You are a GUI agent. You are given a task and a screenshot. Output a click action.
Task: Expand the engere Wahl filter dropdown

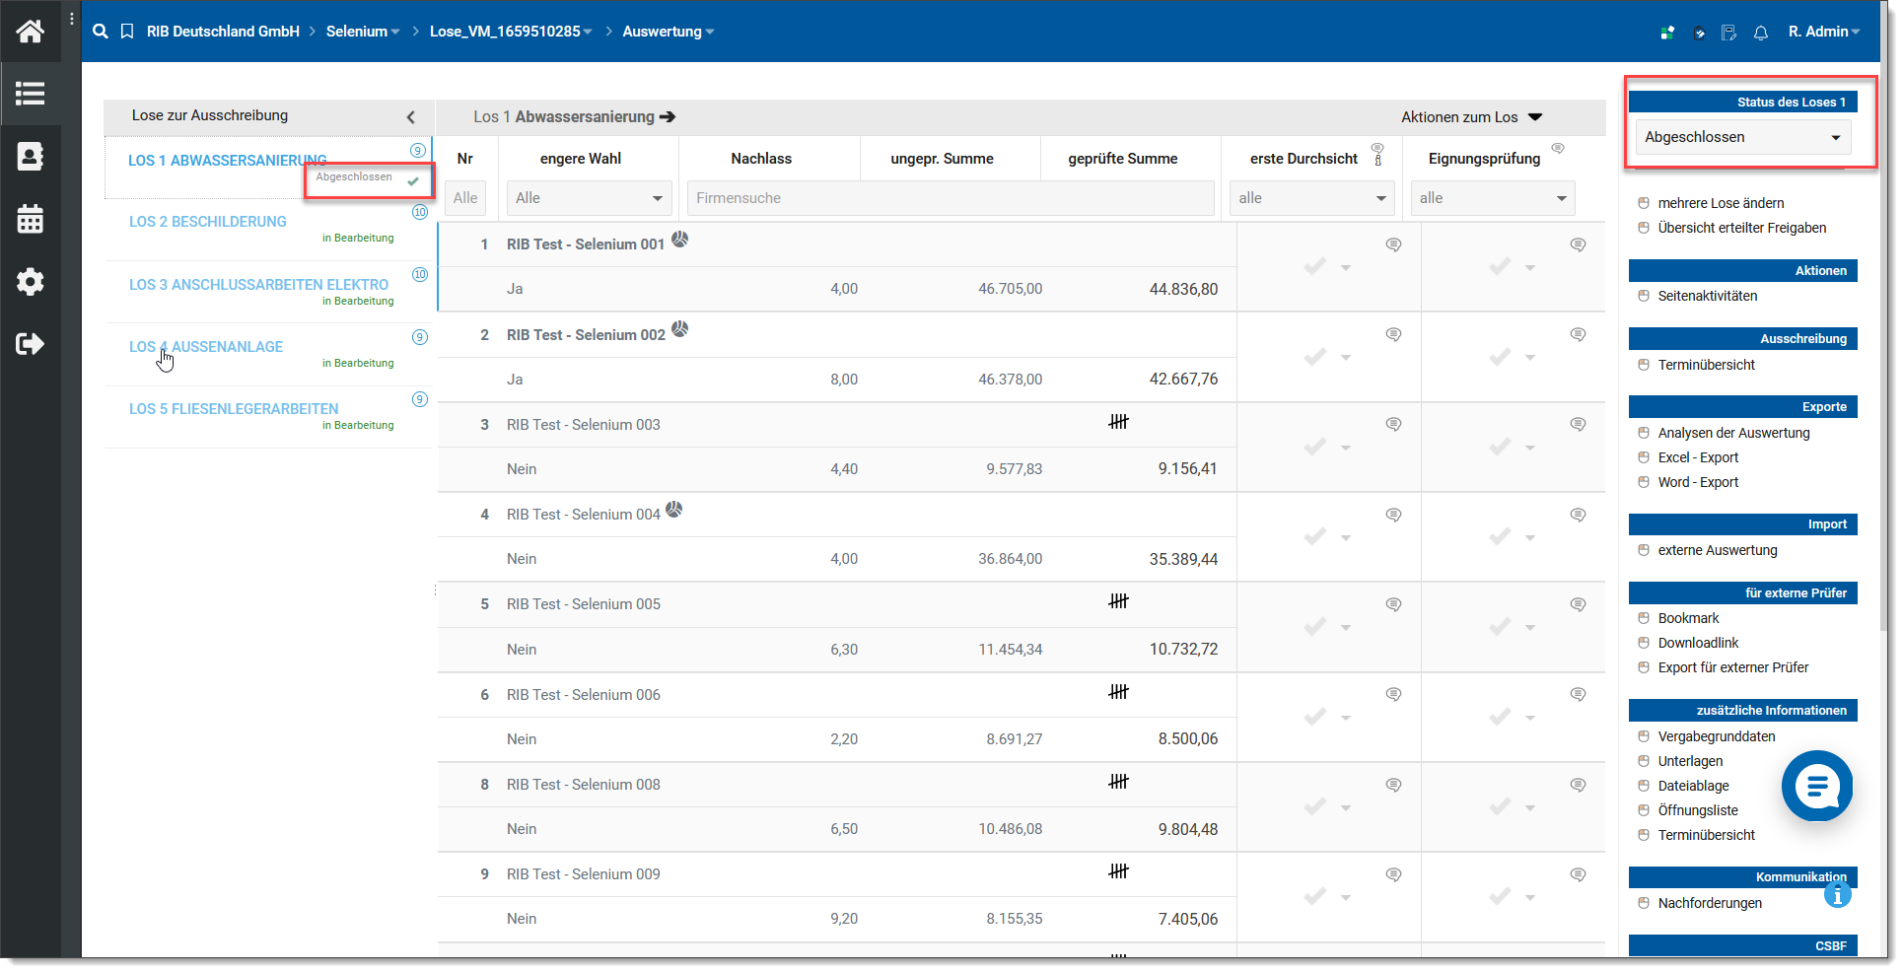[x=589, y=198]
